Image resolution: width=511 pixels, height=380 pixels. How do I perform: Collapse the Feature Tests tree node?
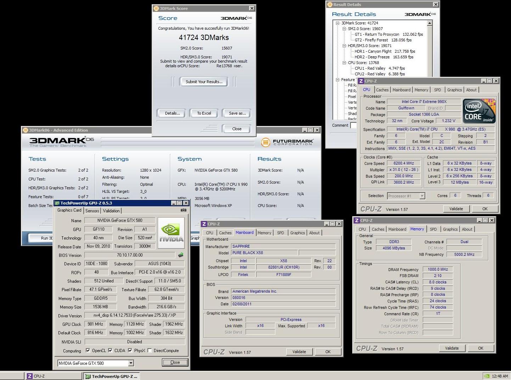point(338,80)
